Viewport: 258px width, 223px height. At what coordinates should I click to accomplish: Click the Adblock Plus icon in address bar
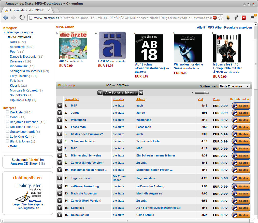click(x=214, y=18)
